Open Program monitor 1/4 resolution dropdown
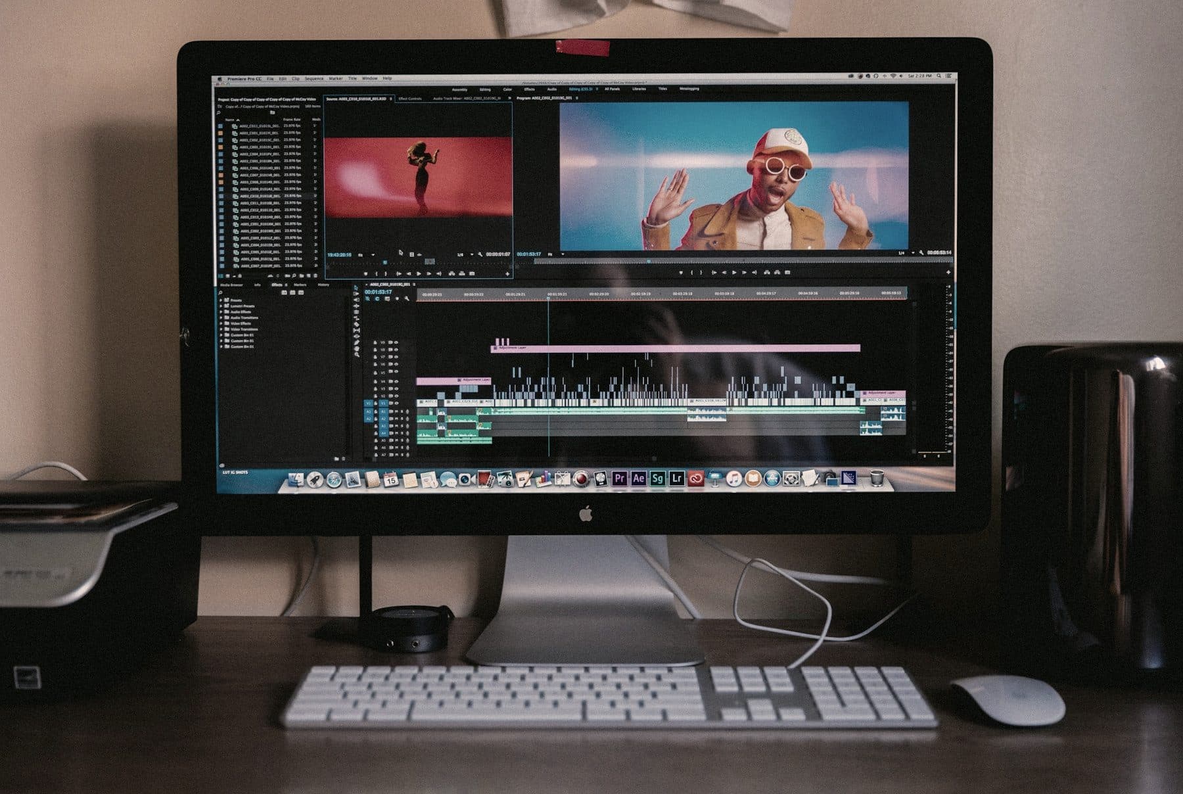1183x794 pixels. click(x=907, y=253)
